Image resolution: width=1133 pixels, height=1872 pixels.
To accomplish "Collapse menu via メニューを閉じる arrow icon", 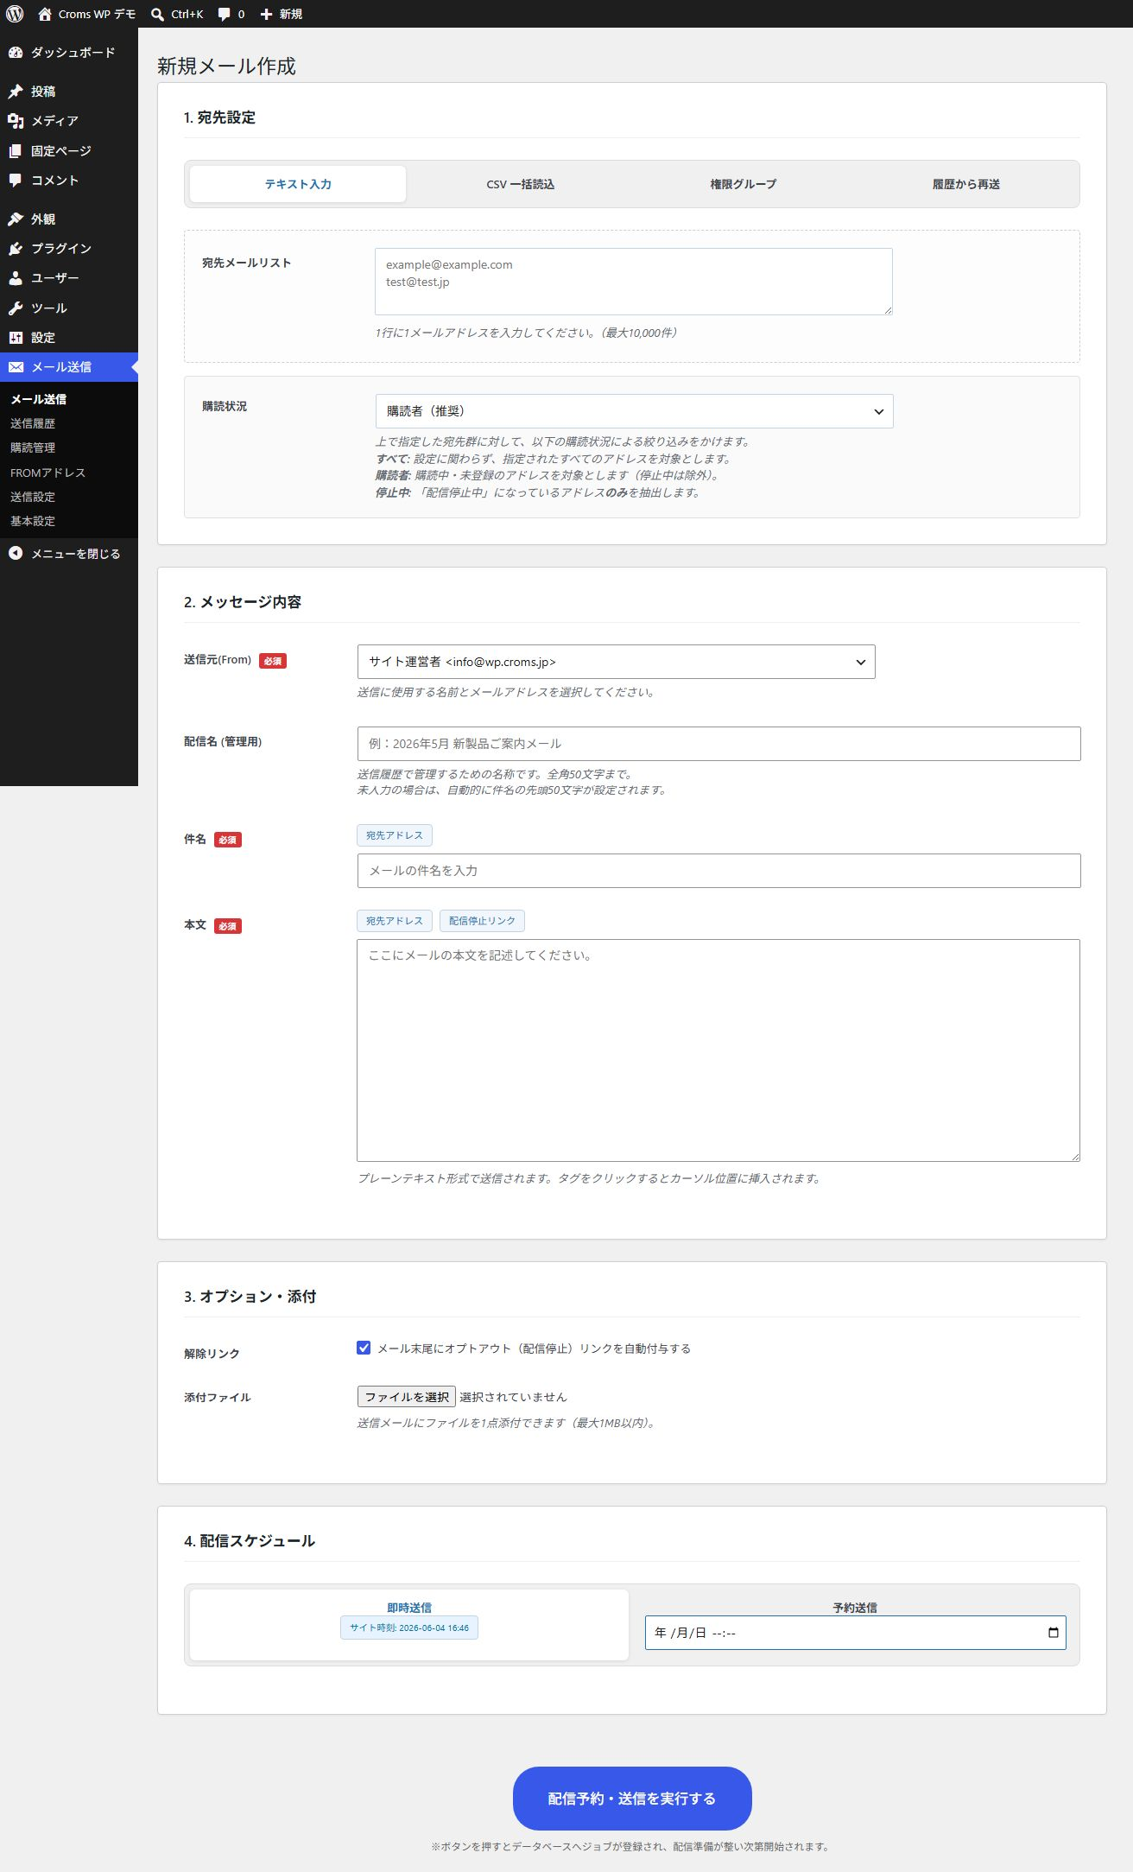I will 16,554.
